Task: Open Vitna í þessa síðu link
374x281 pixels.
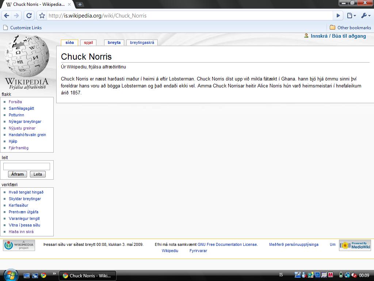Action: (24, 225)
